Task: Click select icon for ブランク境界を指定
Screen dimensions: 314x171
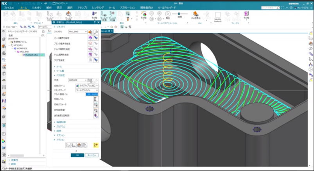Action: [90, 43]
